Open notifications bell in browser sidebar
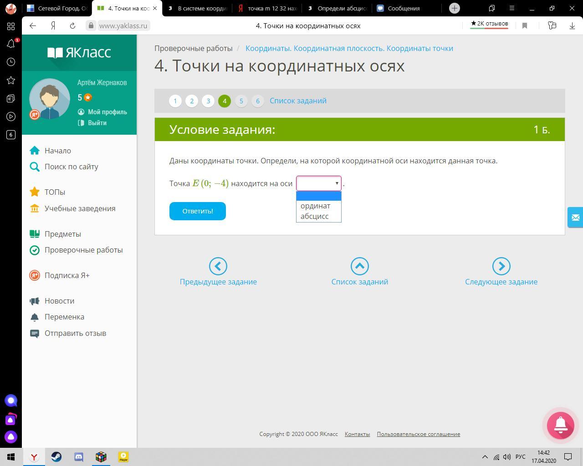This screenshot has width=583, height=466. click(11, 44)
